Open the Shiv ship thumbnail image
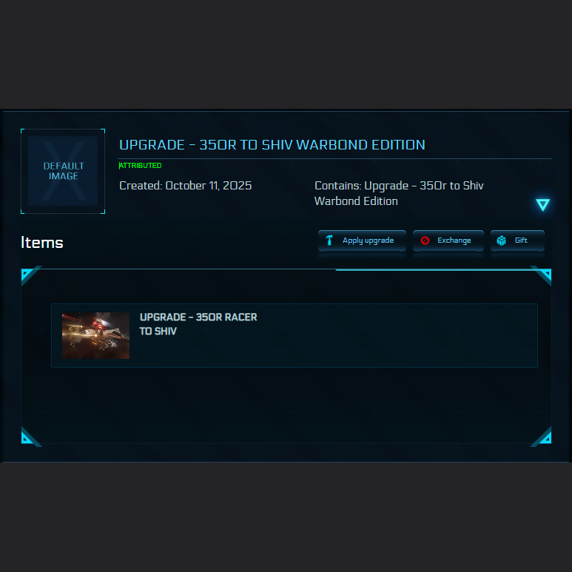This screenshot has width=572, height=572. tap(95, 335)
